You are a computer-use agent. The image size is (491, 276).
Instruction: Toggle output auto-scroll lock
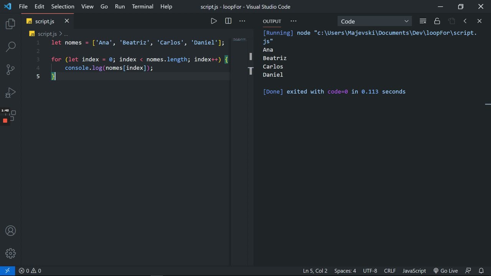pos(437,21)
